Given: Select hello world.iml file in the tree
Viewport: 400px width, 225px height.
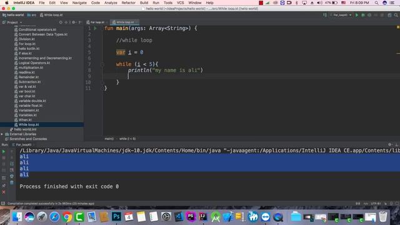Looking at the screenshot, I should [25, 129].
